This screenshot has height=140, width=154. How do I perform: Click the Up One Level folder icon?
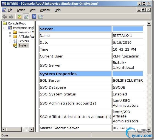point(19,17)
